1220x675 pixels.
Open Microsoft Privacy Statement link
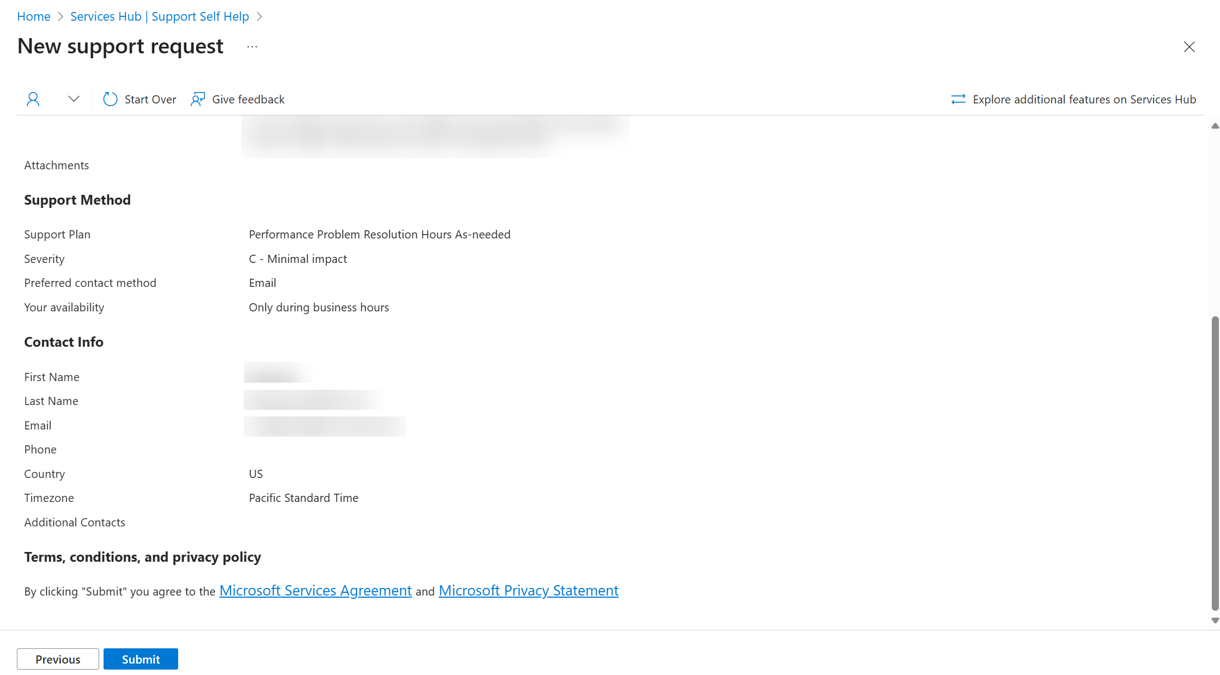pyautogui.click(x=528, y=590)
